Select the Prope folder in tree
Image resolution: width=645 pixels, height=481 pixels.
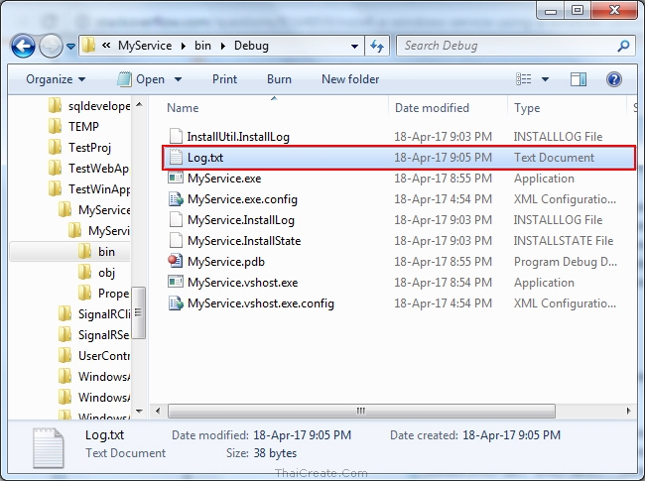tap(103, 294)
